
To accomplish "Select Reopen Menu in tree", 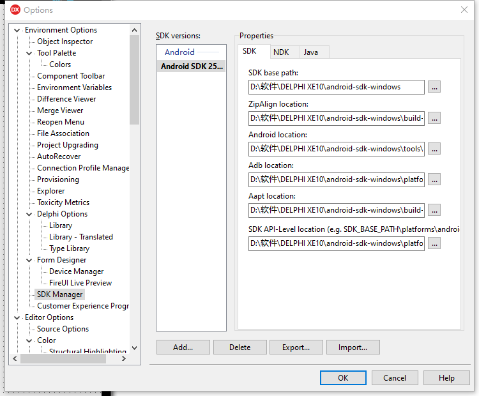I will [x=61, y=122].
